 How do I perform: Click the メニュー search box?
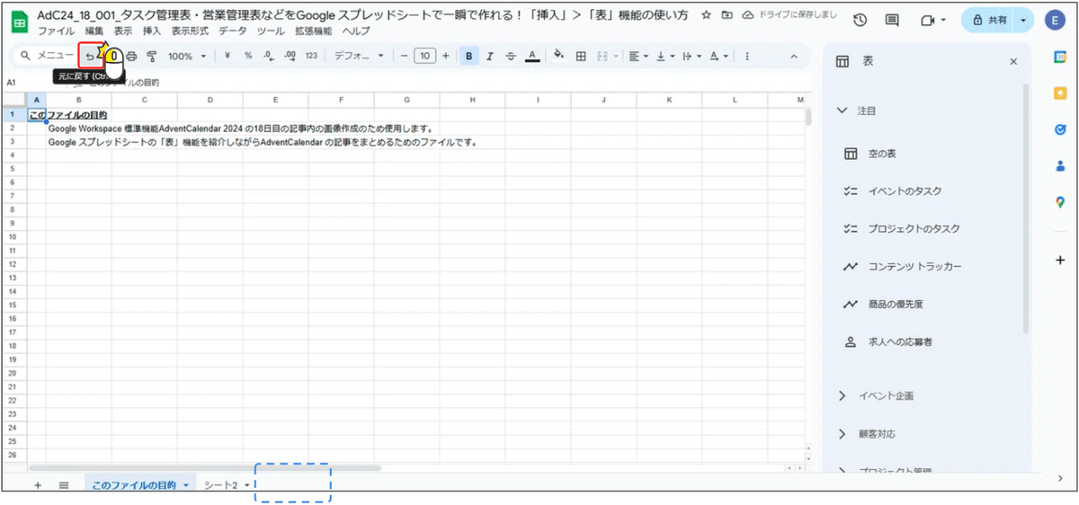48,56
